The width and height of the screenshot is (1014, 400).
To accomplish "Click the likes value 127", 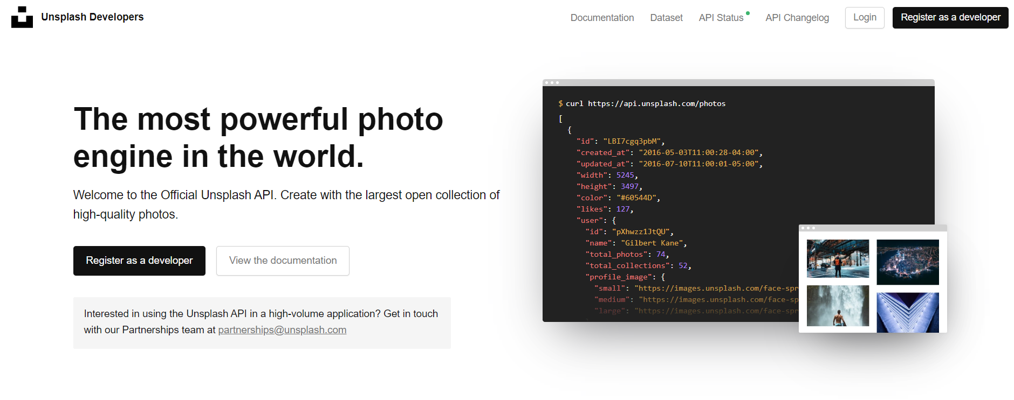I will click(623, 209).
